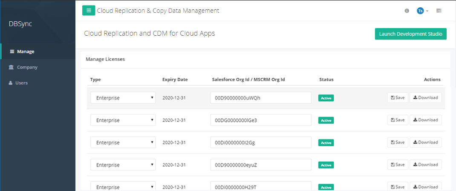
Task: Download license for Org Id 00D90000000uWQh
Action: pos(425,97)
